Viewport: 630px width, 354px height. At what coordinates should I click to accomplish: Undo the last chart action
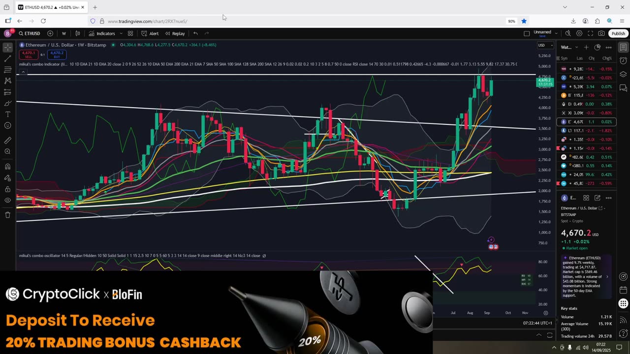tap(195, 33)
